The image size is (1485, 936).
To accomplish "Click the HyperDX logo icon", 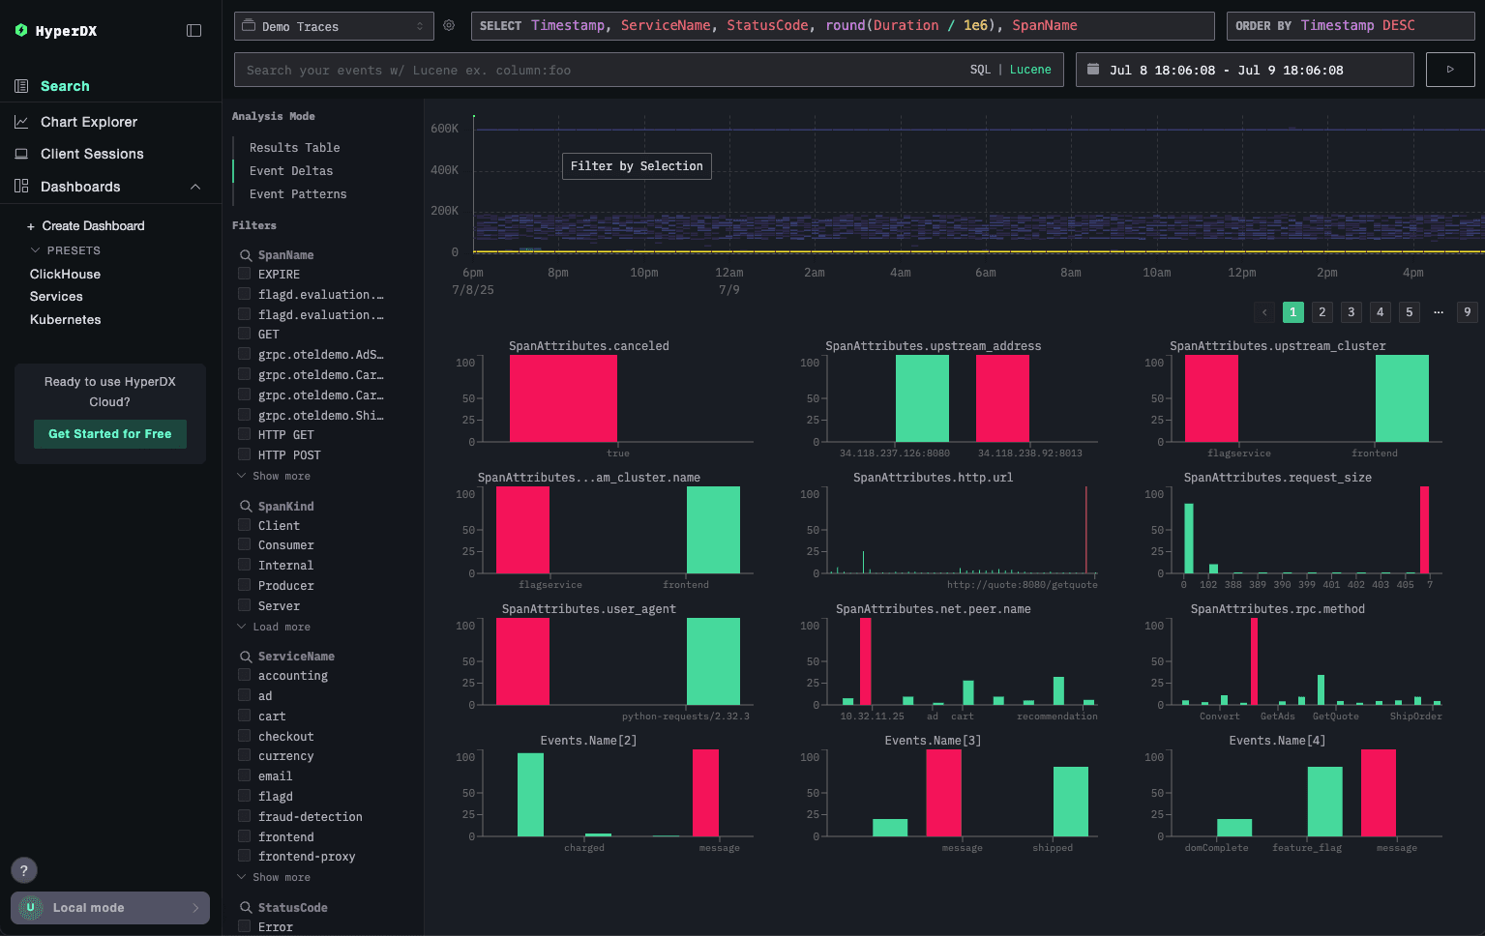I will coord(21,31).
